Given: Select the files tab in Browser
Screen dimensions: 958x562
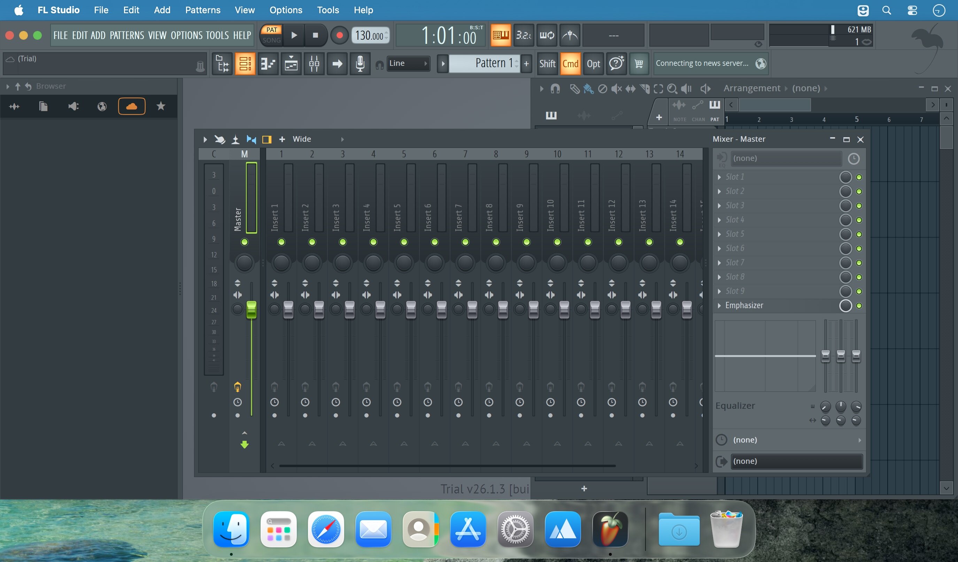Looking at the screenshot, I should [x=43, y=107].
